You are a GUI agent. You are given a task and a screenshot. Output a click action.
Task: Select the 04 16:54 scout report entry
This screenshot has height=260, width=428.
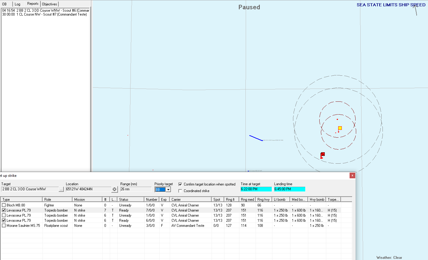click(46, 10)
